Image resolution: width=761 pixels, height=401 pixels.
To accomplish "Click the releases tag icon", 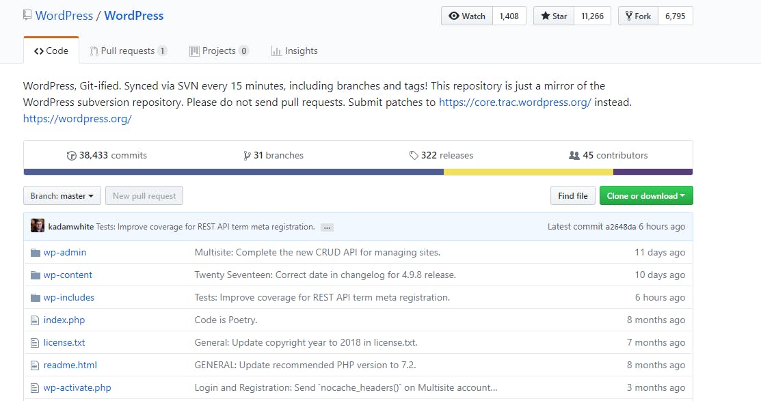I will (414, 155).
